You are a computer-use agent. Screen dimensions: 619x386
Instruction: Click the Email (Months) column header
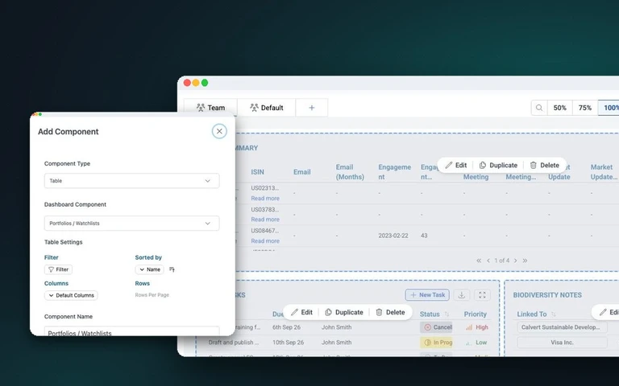[350, 172]
